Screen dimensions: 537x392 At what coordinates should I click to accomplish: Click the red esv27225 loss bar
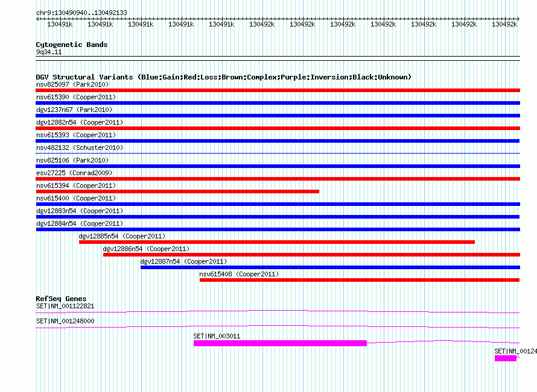click(278, 179)
